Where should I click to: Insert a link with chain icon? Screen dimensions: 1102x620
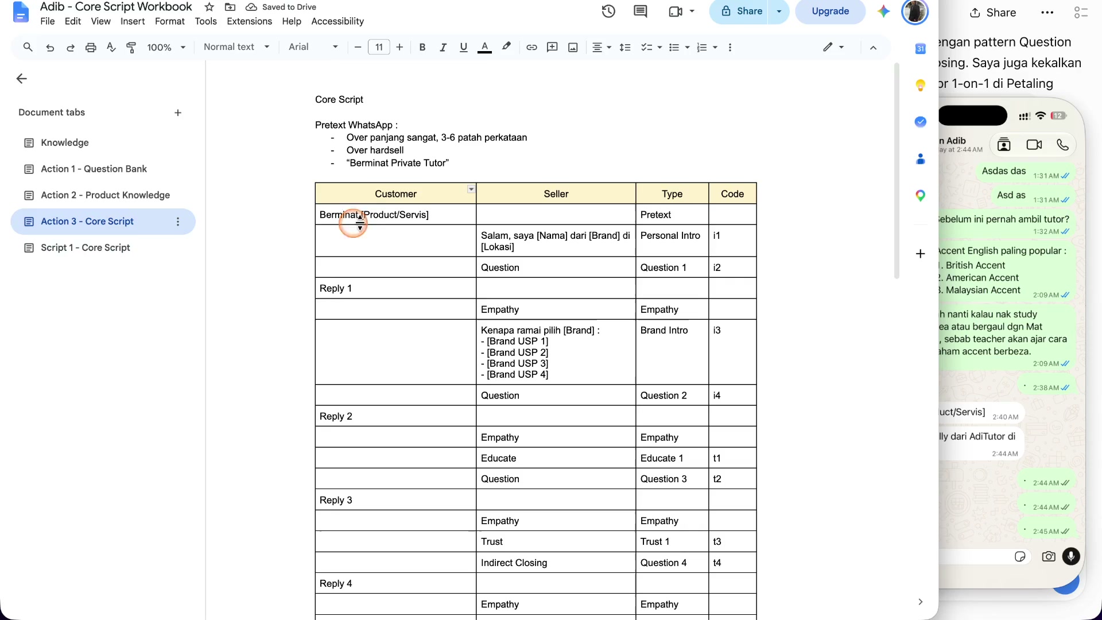coord(531,47)
